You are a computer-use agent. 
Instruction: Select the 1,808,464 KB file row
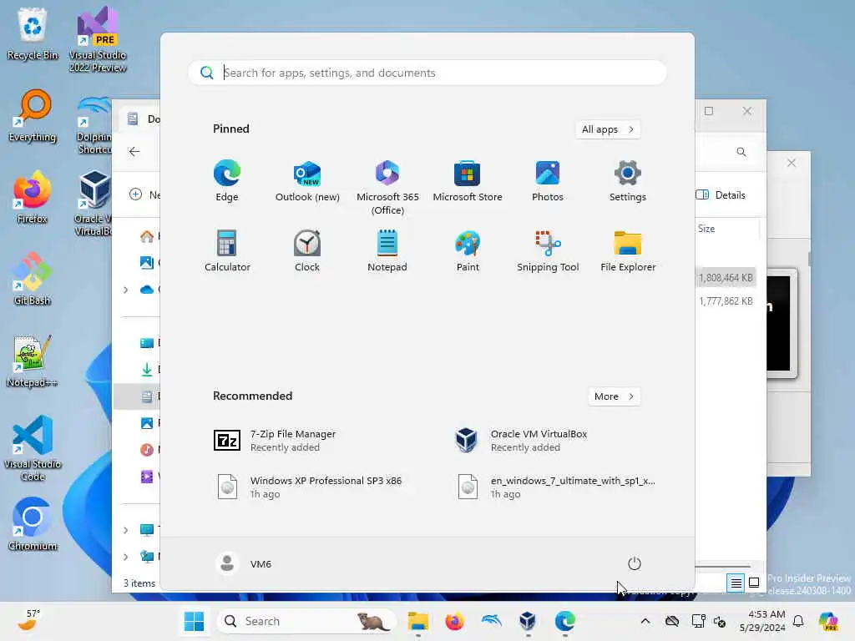point(726,278)
